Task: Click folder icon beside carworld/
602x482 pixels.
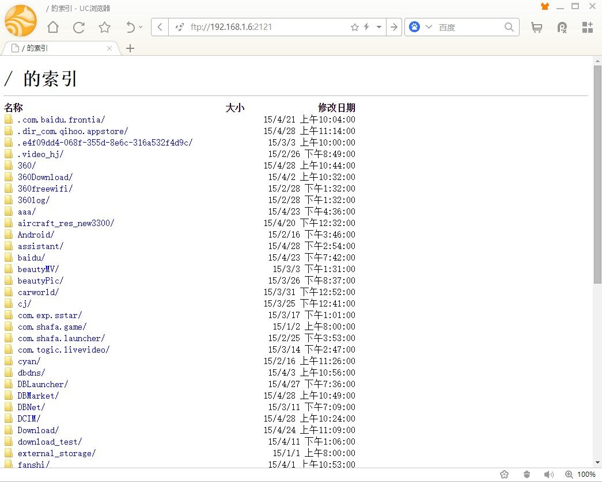Action: [x=9, y=292]
